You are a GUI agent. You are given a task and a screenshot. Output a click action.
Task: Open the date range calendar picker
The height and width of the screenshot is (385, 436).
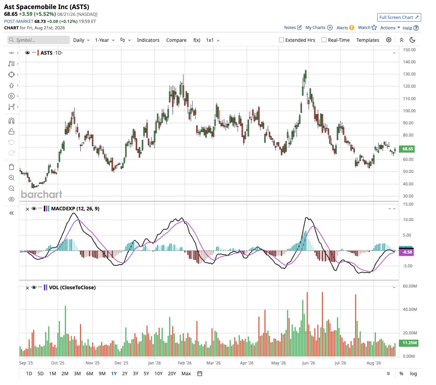tap(200, 374)
